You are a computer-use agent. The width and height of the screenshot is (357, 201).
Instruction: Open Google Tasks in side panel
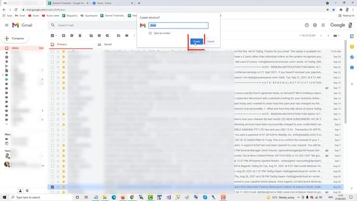[x=352, y=57]
